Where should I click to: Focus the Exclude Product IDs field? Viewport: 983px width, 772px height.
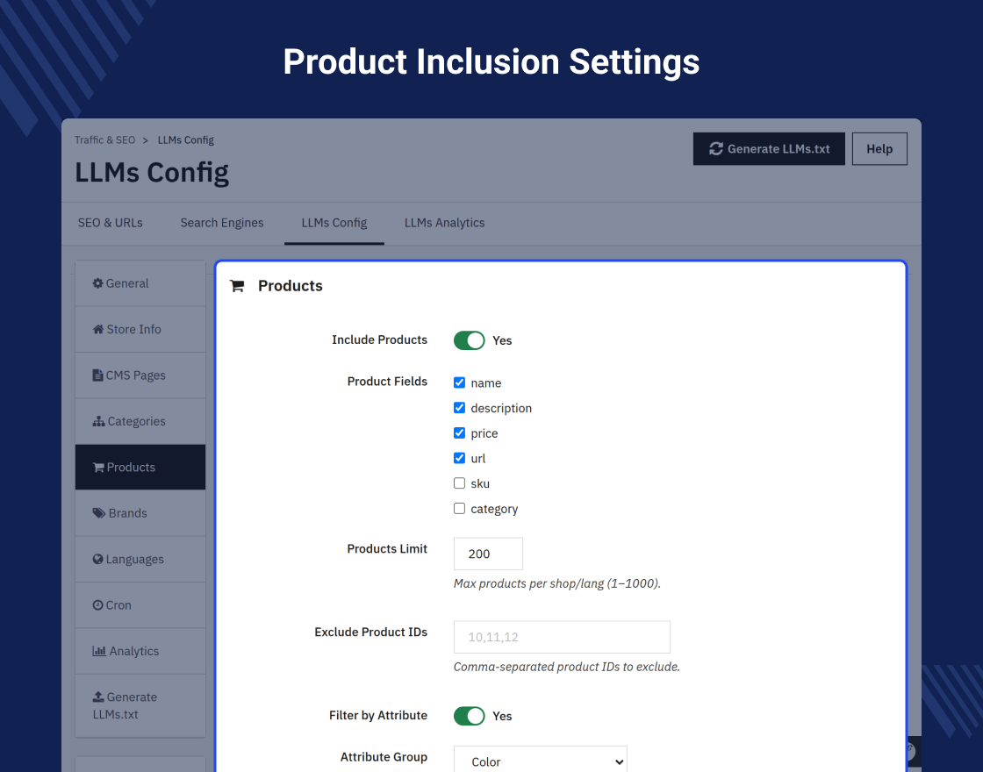(x=562, y=637)
